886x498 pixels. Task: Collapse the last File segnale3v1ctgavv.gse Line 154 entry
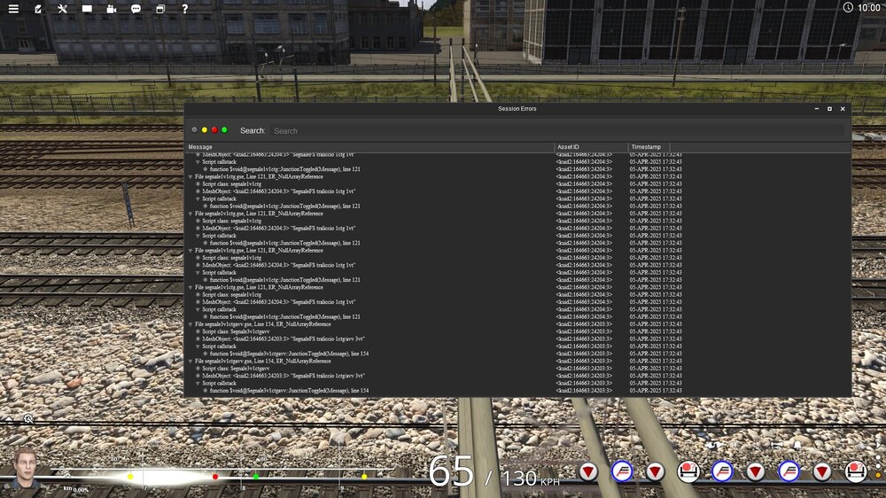[190, 362]
